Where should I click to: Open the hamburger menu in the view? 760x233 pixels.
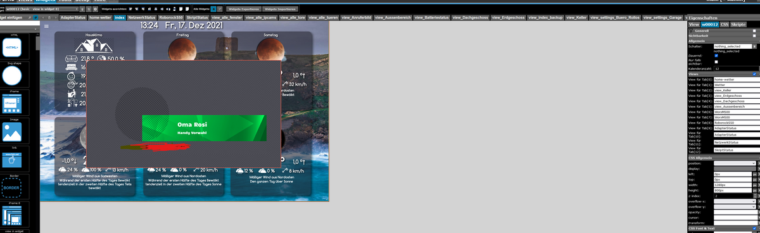click(47, 27)
